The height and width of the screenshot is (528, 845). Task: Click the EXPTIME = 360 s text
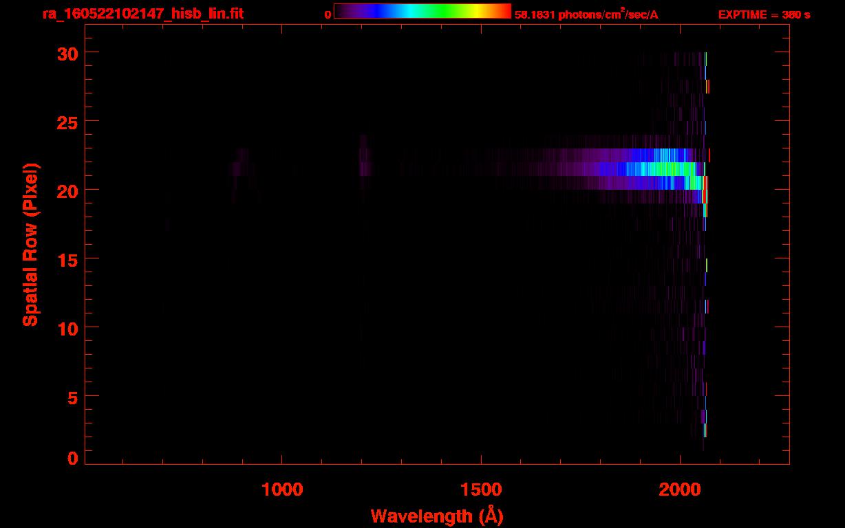pyautogui.click(x=764, y=14)
